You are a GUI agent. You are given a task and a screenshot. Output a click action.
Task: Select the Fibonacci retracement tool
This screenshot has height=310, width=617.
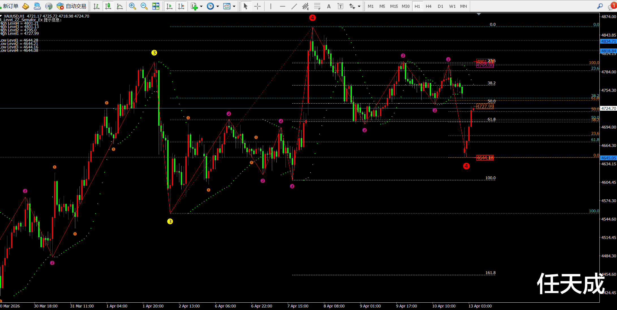[317, 6]
